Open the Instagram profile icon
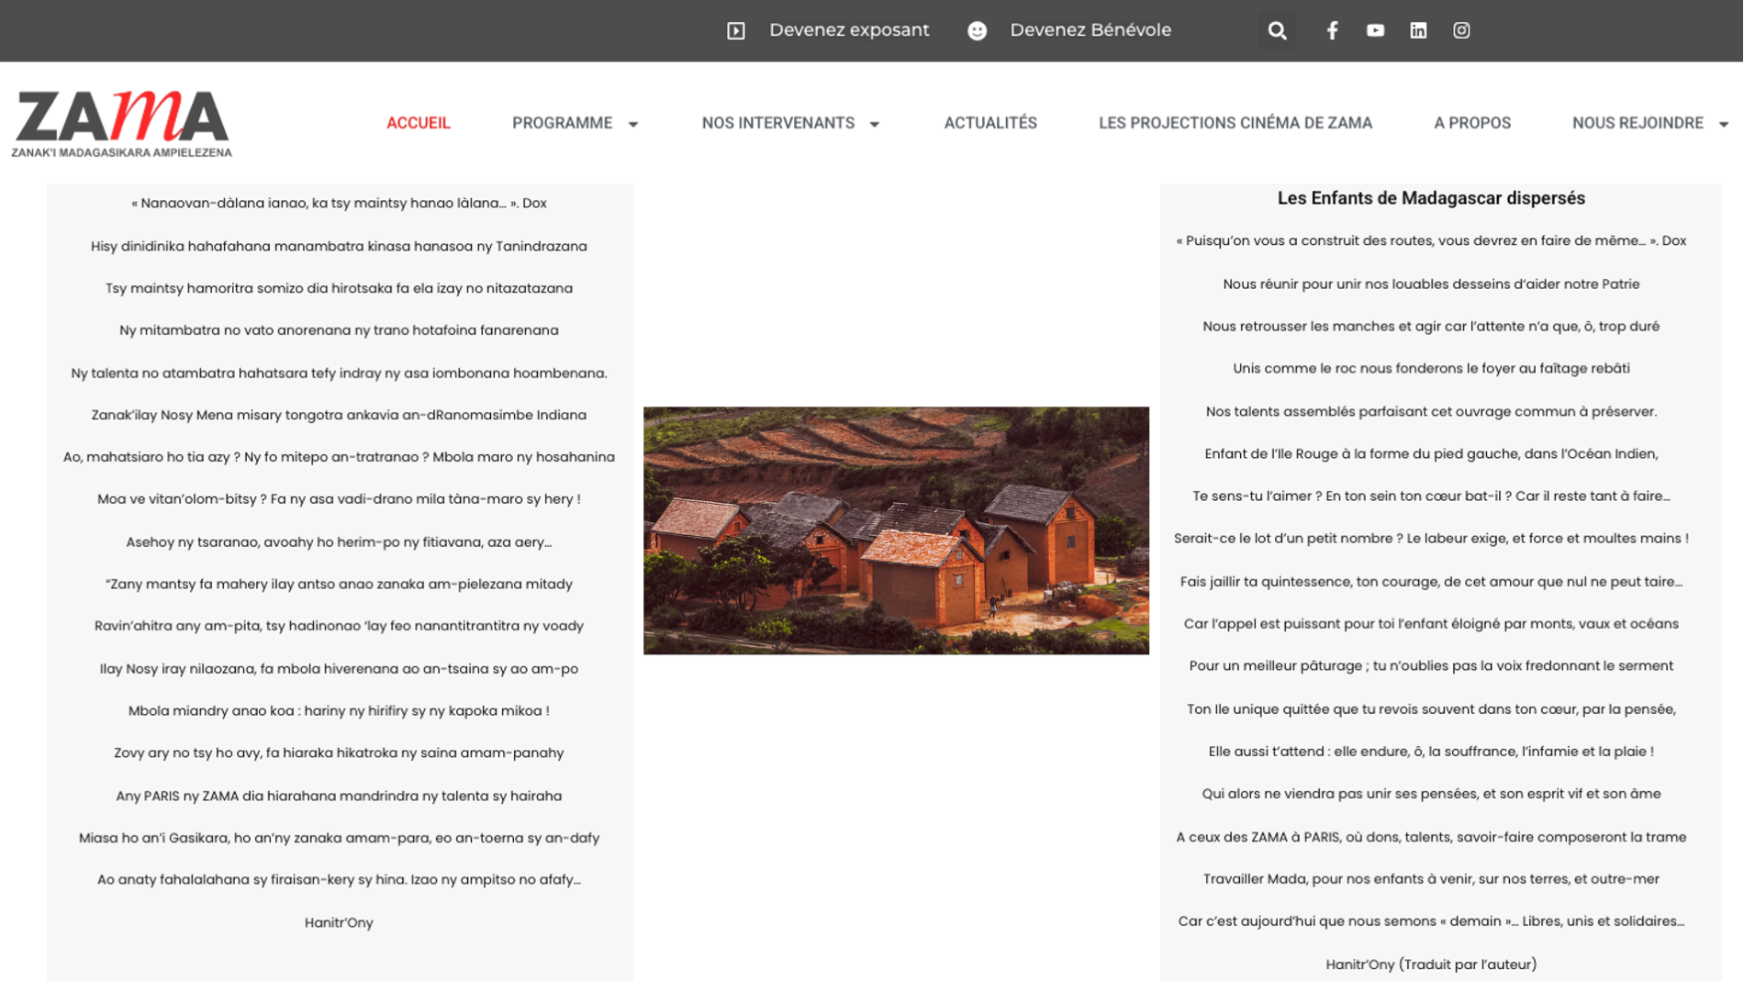Image resolution: width=1744 pixels, height=981 pixels. point(1461,30)
